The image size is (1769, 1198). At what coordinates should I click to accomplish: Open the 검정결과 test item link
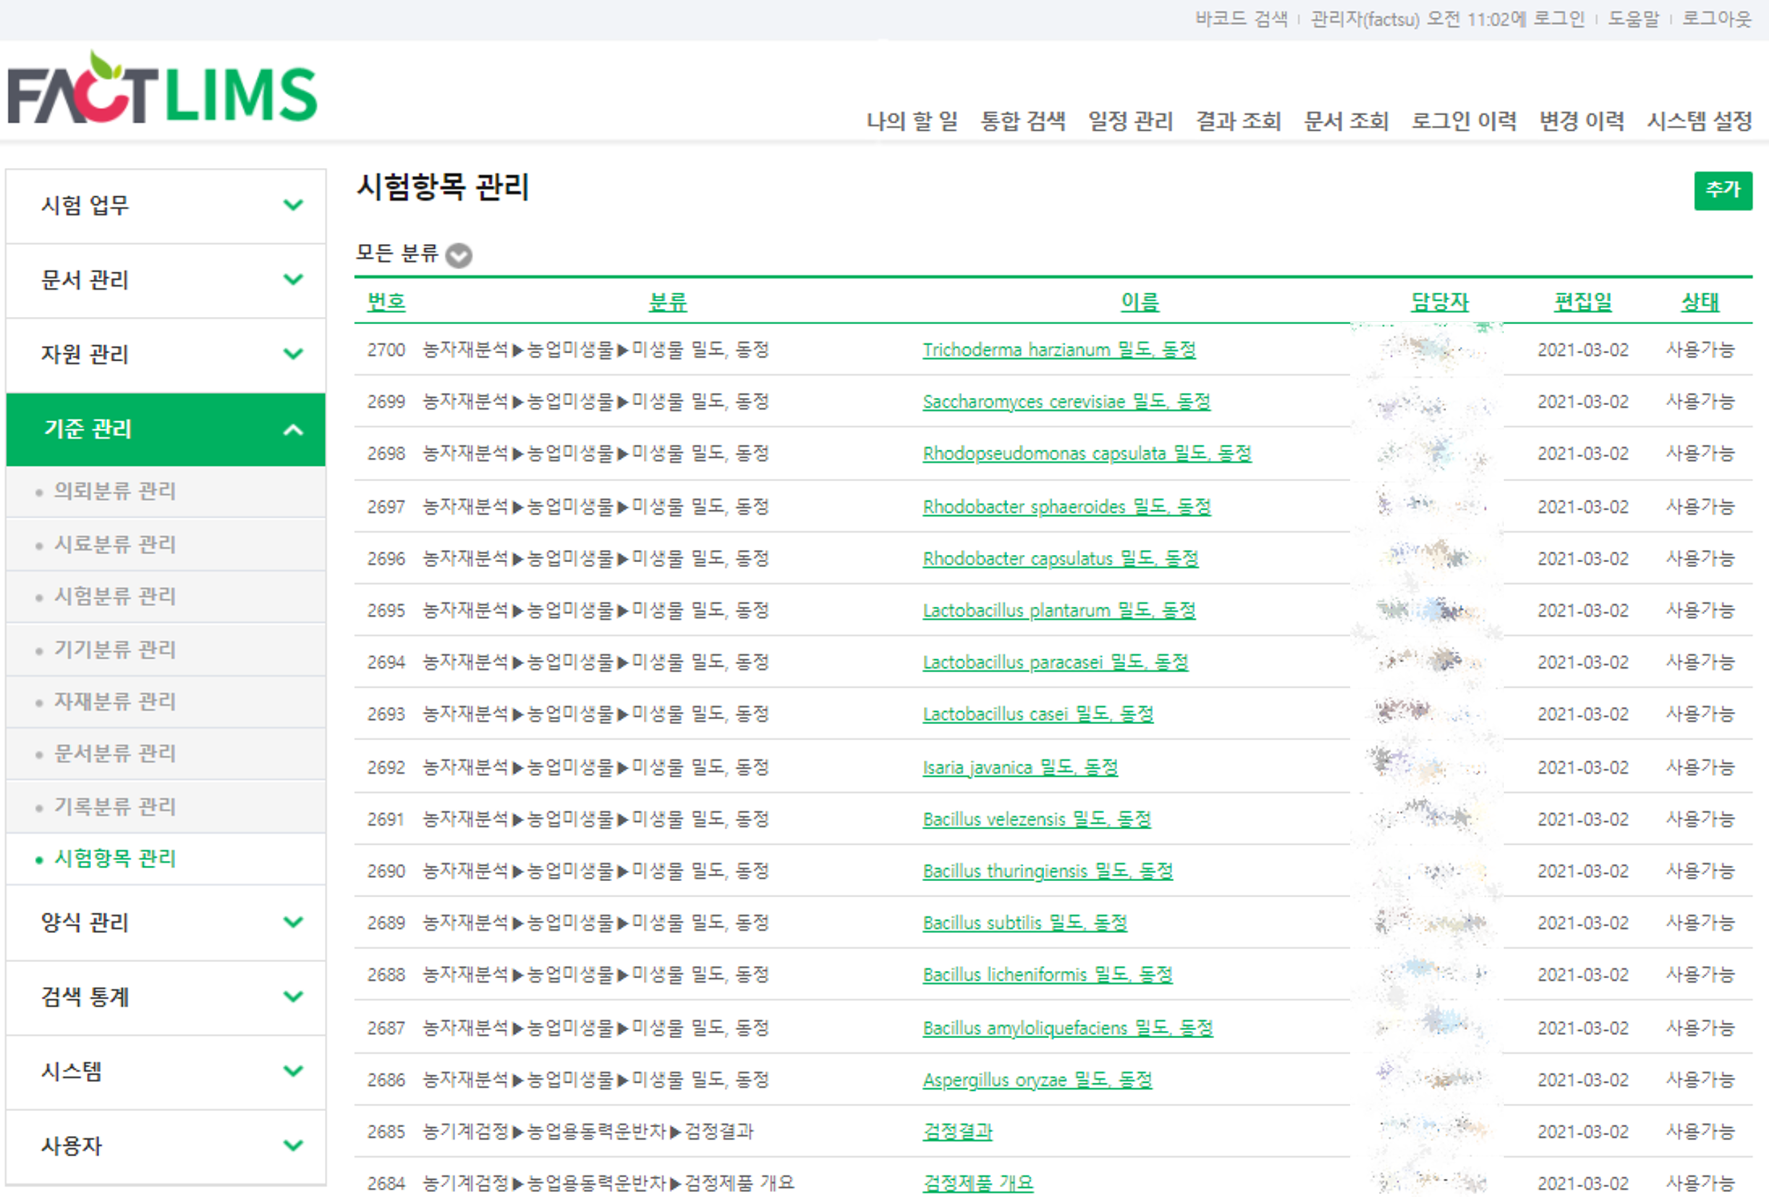pyautogui.click(x=957, y=1132)
